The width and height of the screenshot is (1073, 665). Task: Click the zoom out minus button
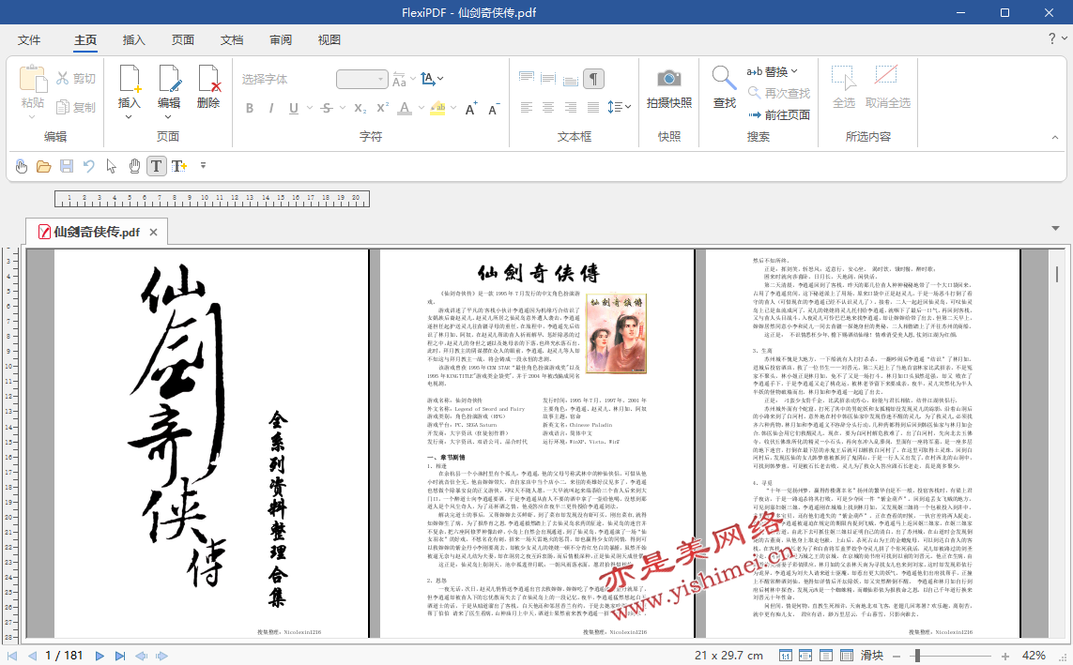pyautogui.click(x=897, y=657)
